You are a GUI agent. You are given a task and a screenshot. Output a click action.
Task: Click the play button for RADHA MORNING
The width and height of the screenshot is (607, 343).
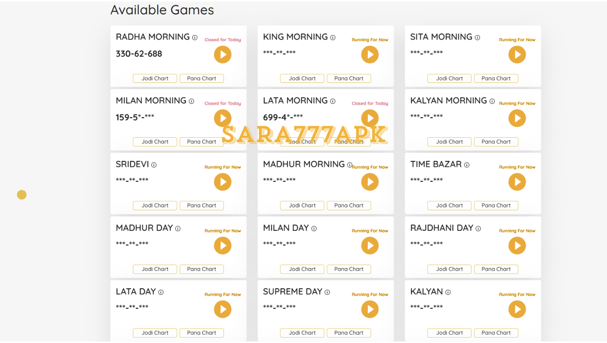point(223,54)
